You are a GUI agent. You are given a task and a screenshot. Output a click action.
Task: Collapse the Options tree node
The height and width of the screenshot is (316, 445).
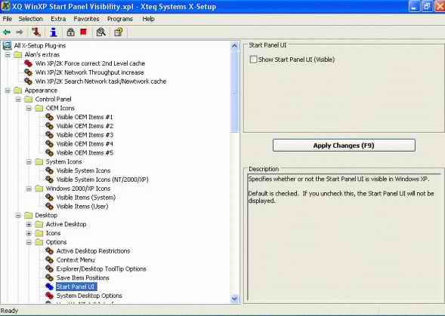pos(29,242)
